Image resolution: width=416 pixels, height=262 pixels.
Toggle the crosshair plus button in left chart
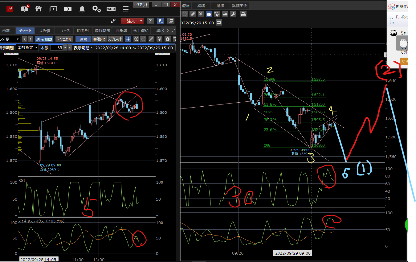click(x=128, y=39)
